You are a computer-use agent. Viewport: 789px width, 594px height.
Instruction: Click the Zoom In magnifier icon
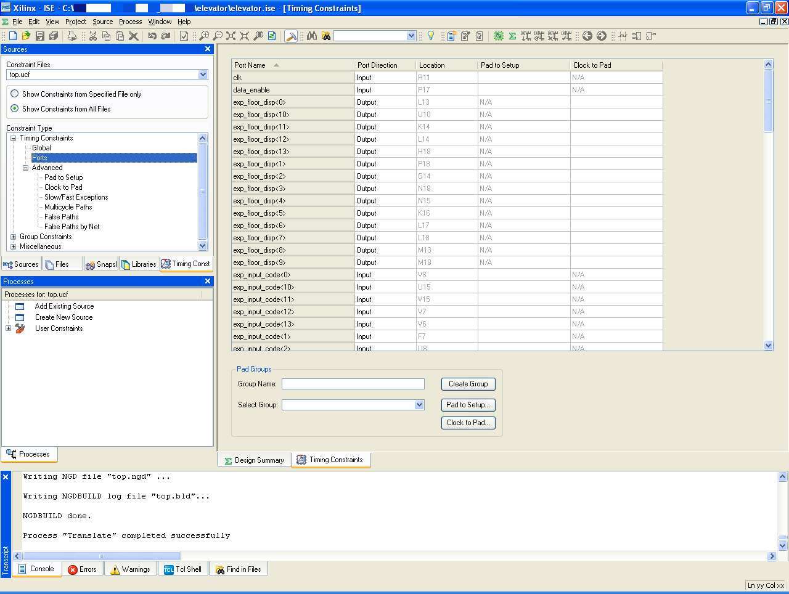[x=204, y=36]
